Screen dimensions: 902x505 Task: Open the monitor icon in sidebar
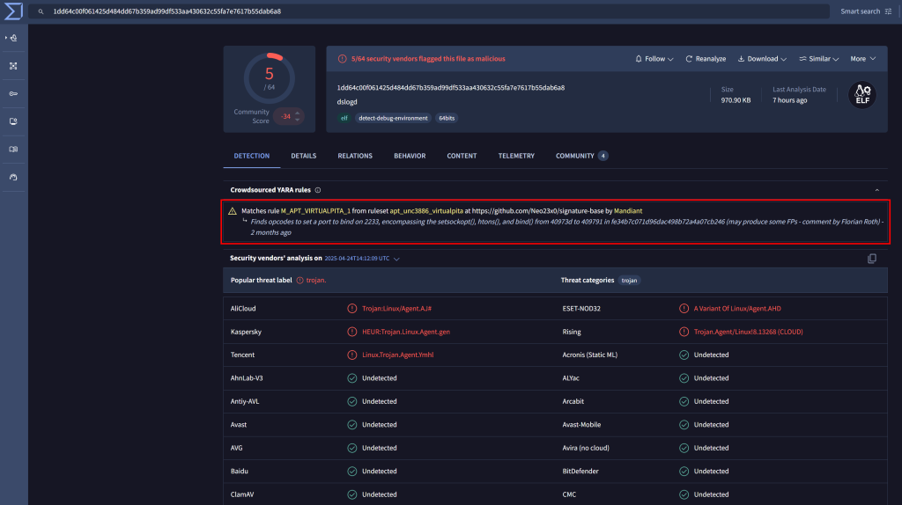click(13, 121)
